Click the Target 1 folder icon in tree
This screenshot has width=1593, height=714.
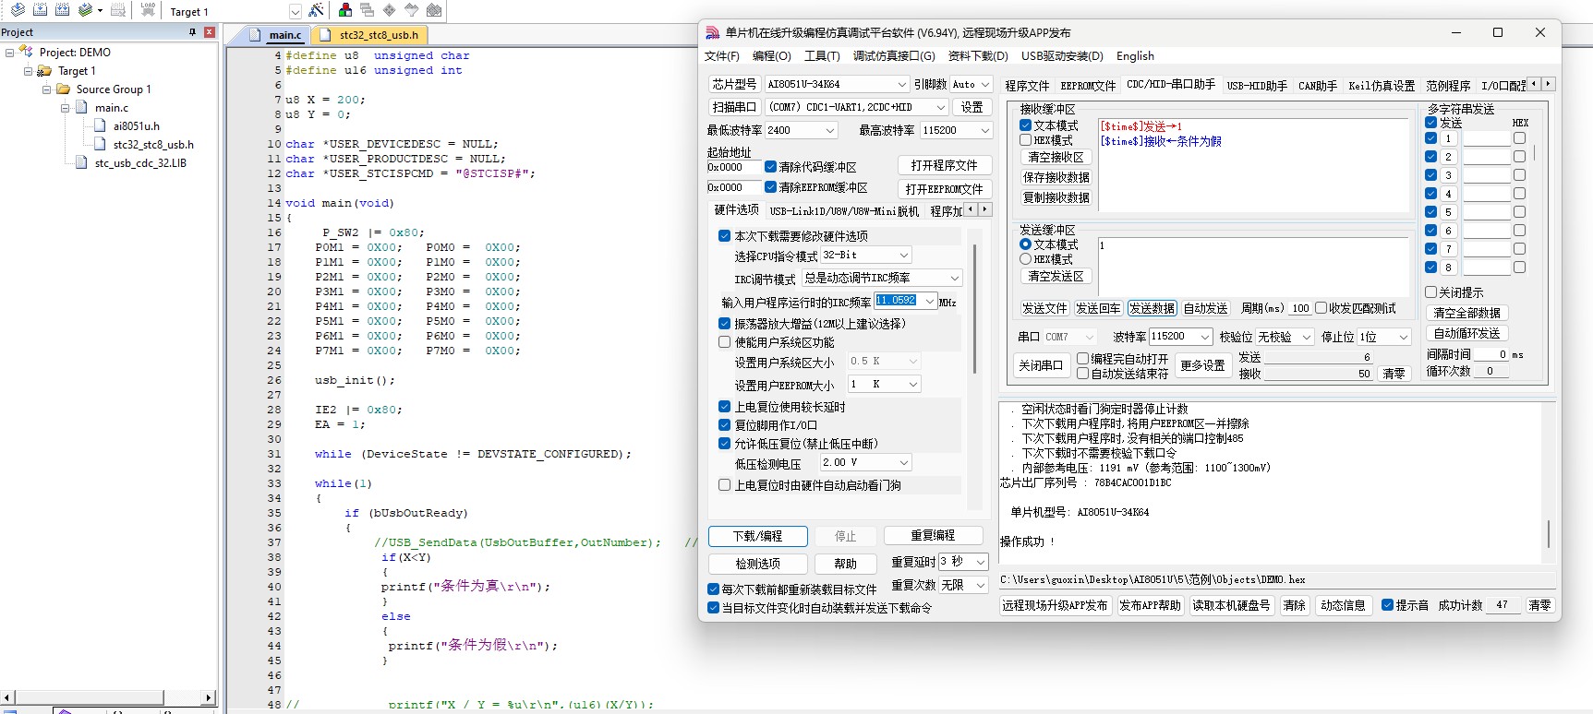[44, 70]
